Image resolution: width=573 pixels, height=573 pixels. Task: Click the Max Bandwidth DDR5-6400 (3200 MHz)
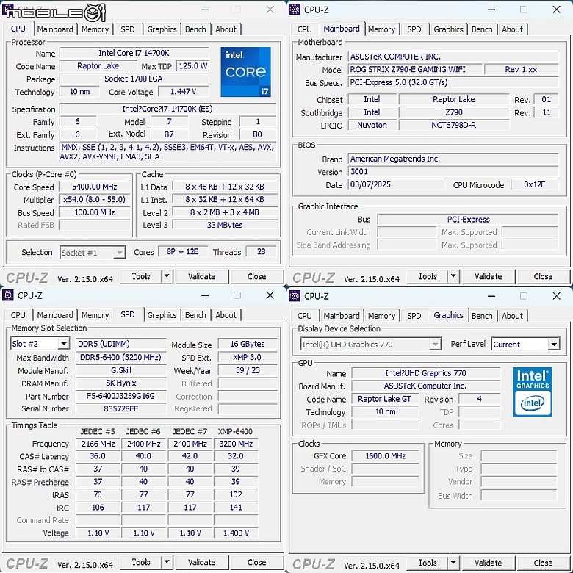[x=120, y=357]
